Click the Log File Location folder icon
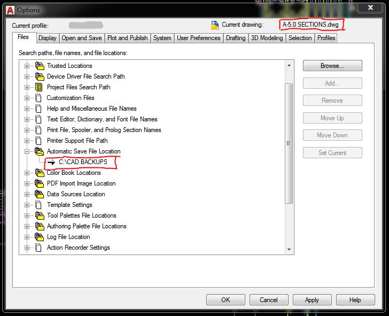The width and height of the screenshot is (389, 316). (x=39, y=237)
